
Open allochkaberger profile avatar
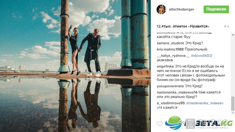coord(162,10)
